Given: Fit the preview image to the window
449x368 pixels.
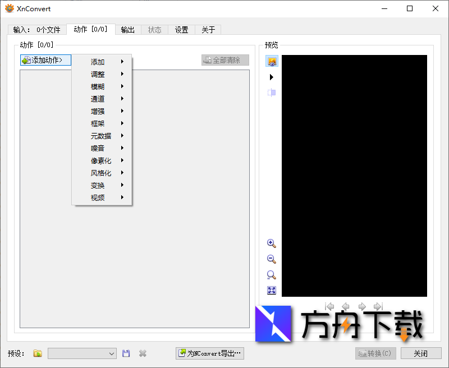Looking at the screenshot, I should (x=272, y=290).
